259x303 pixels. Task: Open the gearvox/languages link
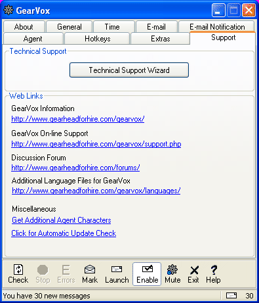pos(96,191)
